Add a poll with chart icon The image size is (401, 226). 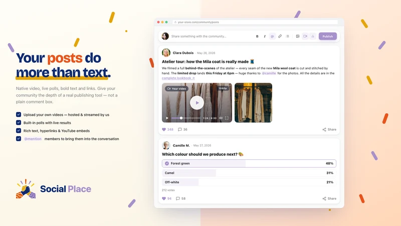[x=313, y=36]
